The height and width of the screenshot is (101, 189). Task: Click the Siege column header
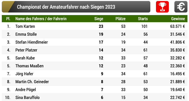click(99, 19)
